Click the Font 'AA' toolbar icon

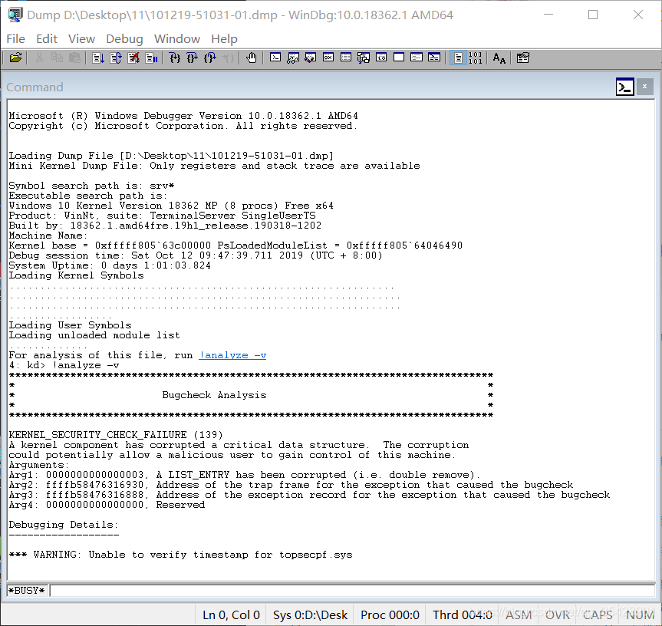pyautogui.click(x=499, y=58)
